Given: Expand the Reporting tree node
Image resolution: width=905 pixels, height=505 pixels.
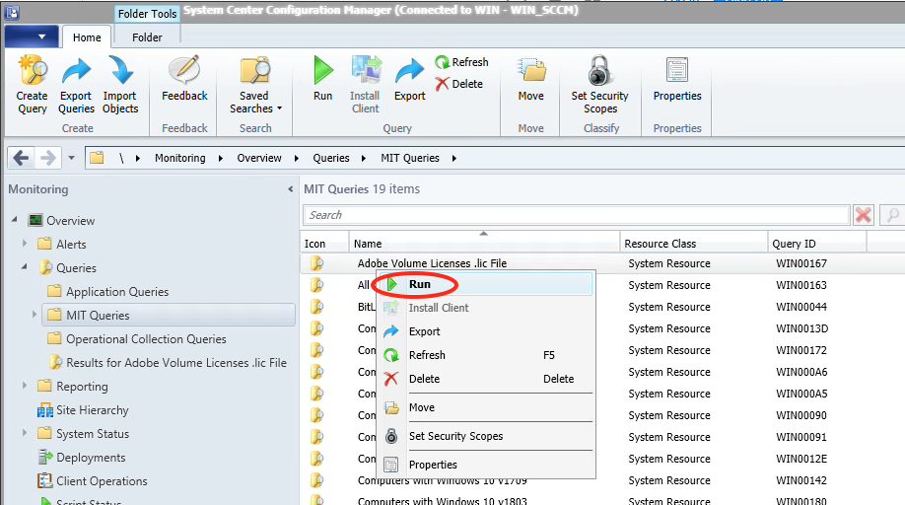Looking at the screenshot, I should click(25, 385).
